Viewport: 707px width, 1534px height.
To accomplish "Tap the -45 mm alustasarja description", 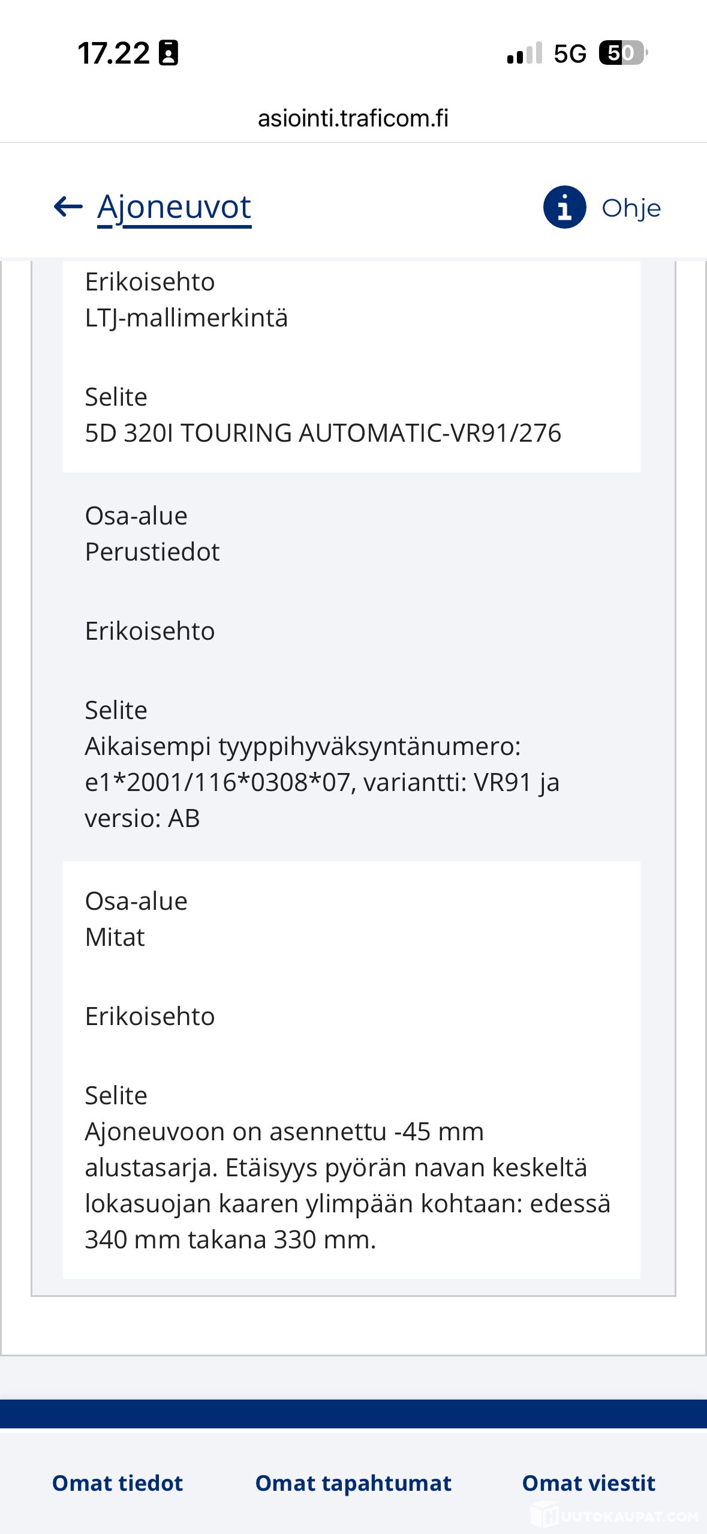I will click(x=348, y=1185).
